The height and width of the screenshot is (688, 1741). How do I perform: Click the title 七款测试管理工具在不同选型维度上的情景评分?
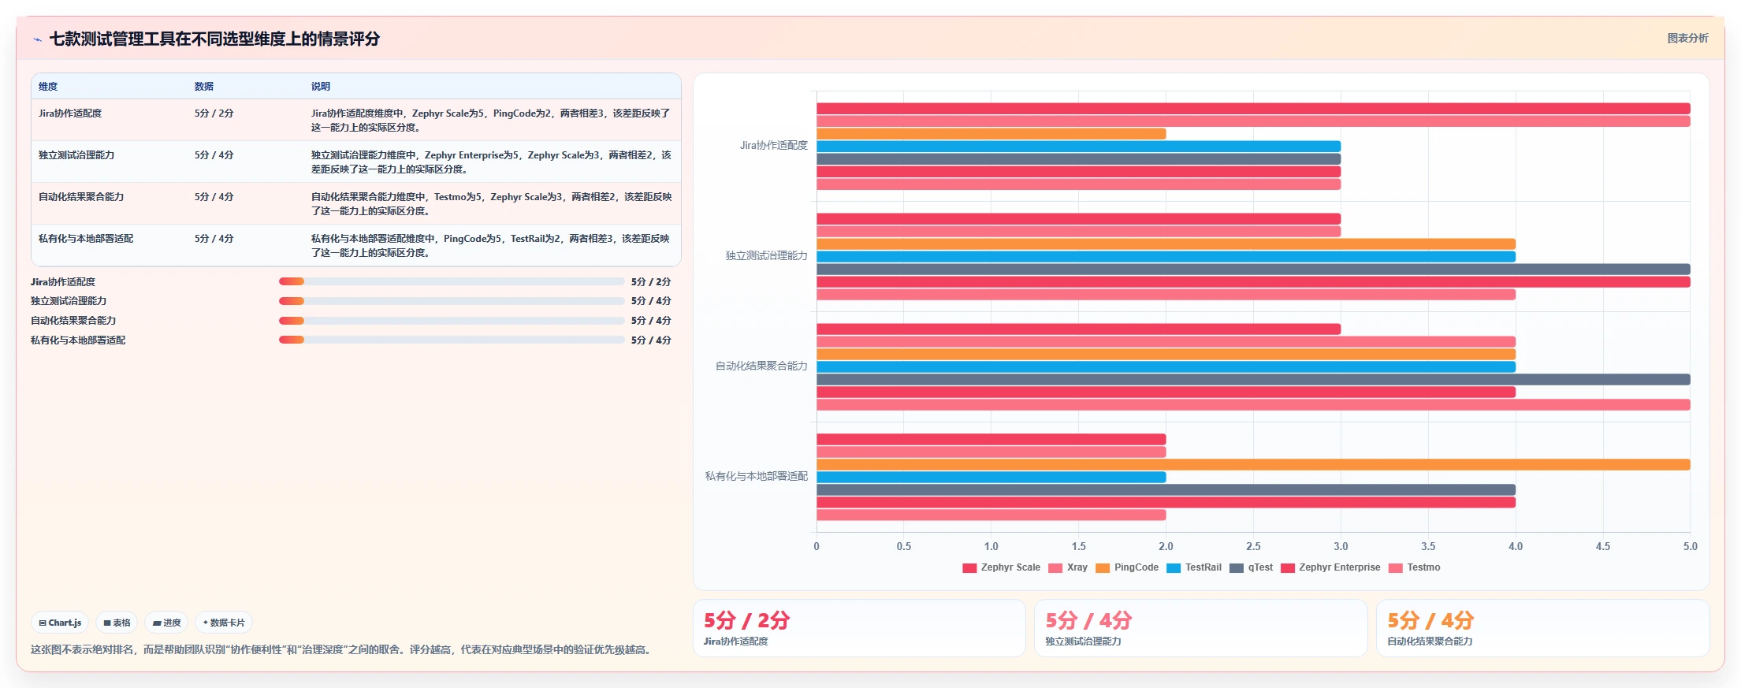(x=214, y=39)
